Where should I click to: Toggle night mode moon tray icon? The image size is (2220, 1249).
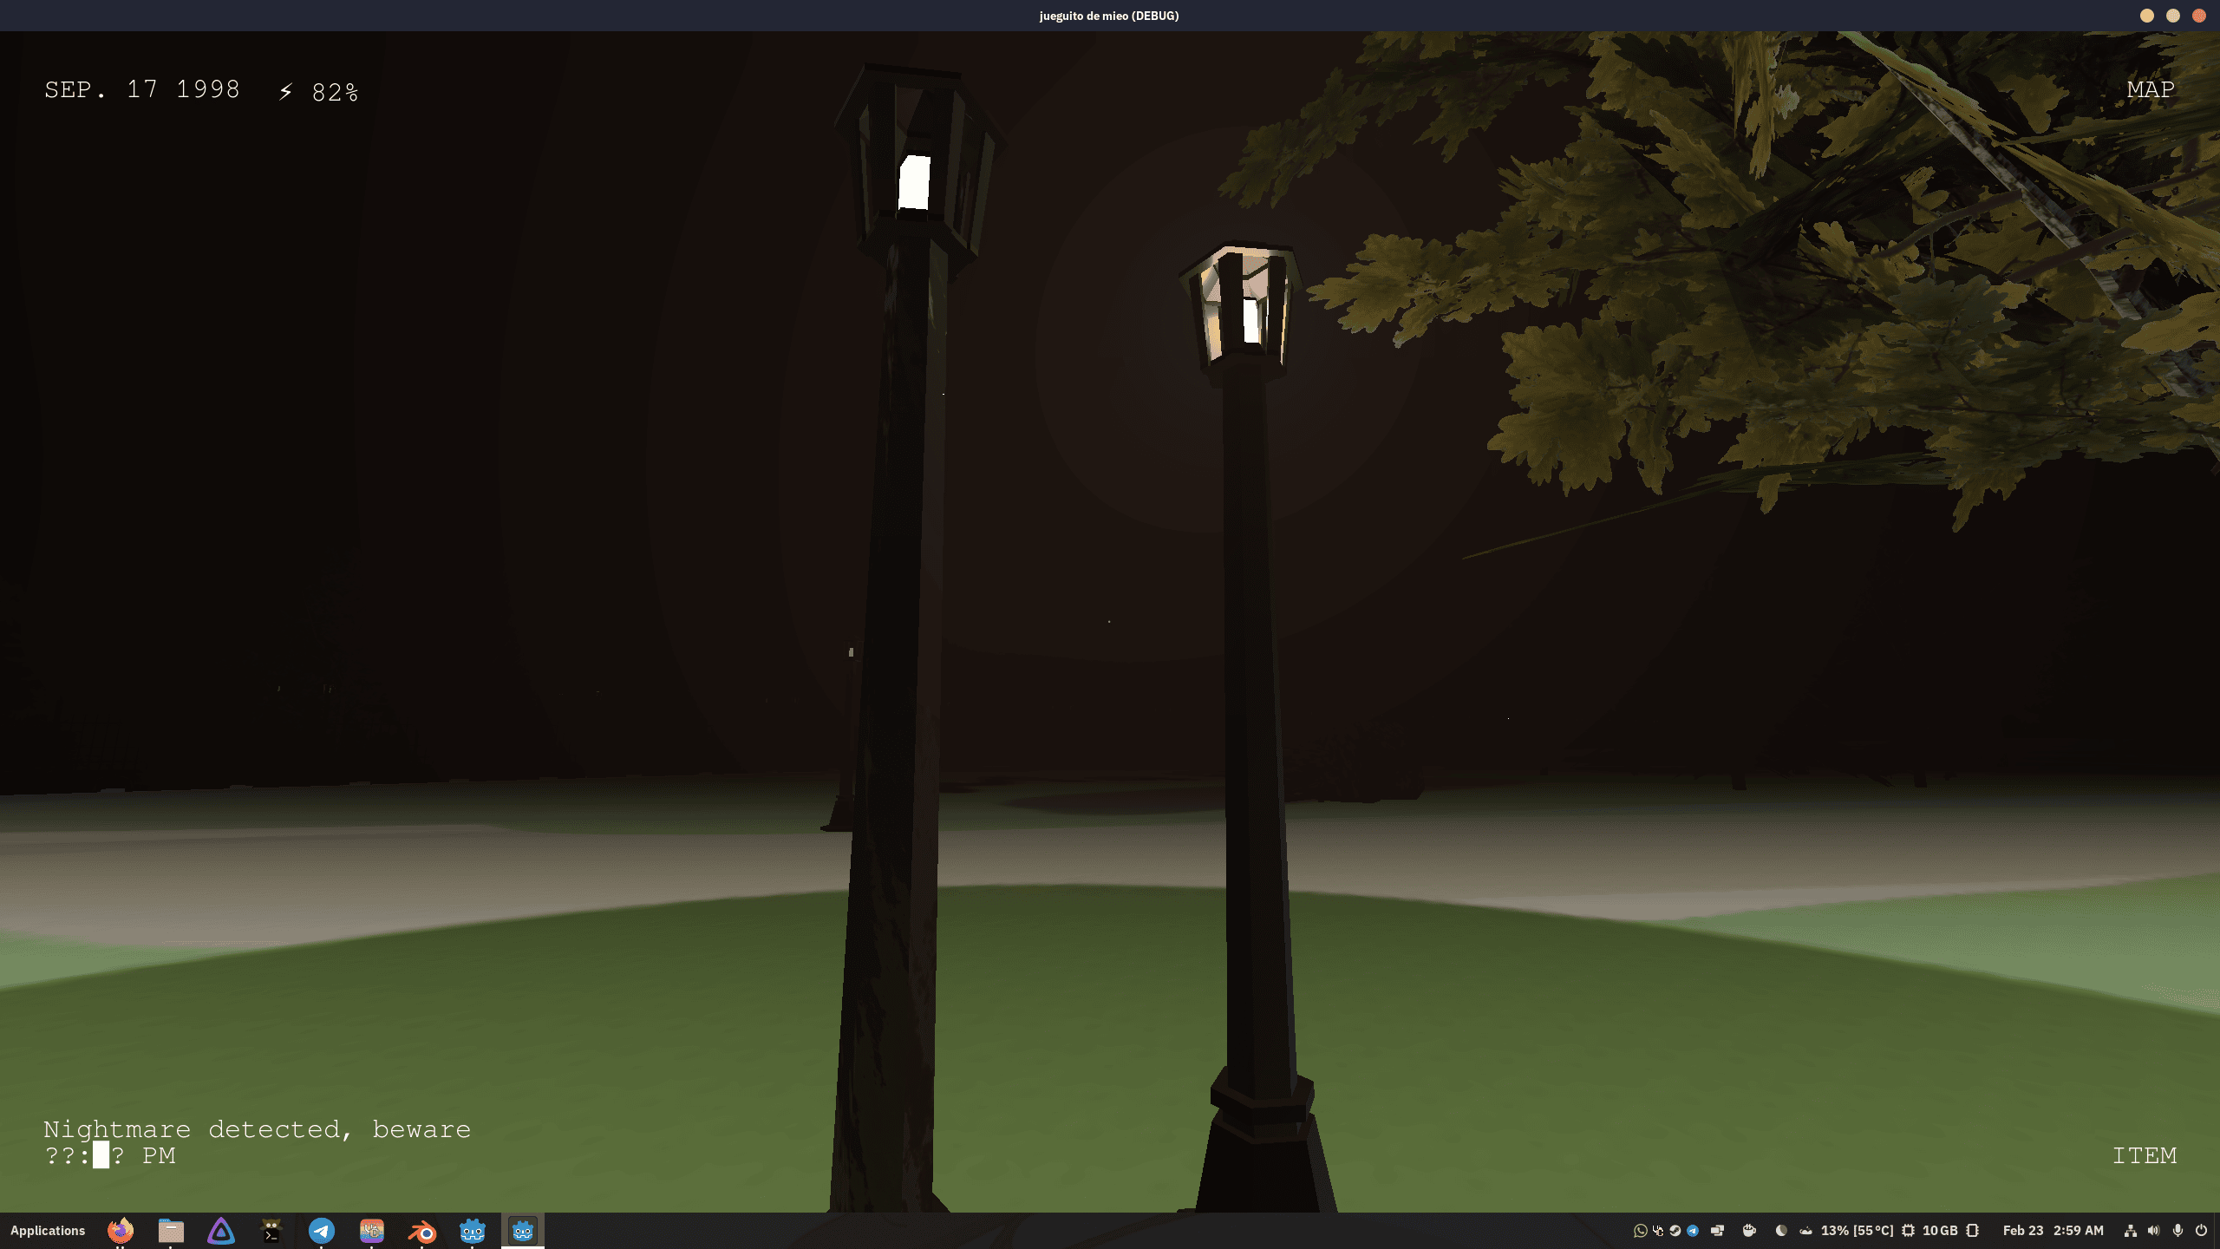click(1781, 1231)
